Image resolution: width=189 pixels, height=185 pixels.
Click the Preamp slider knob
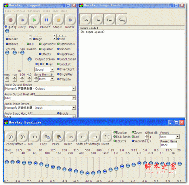(30, 59)
